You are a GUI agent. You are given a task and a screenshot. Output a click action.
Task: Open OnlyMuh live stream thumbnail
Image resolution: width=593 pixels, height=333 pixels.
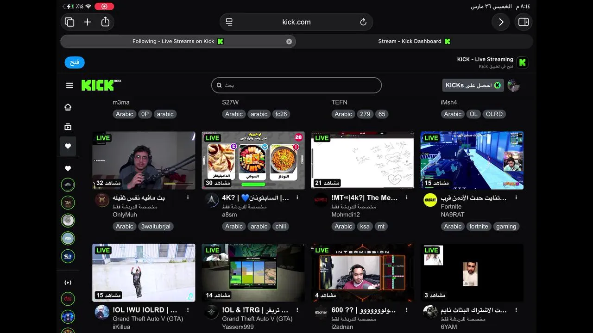[144, 160]
